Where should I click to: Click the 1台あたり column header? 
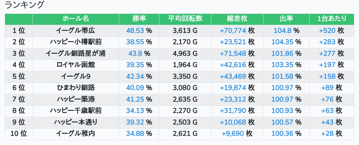332,19
